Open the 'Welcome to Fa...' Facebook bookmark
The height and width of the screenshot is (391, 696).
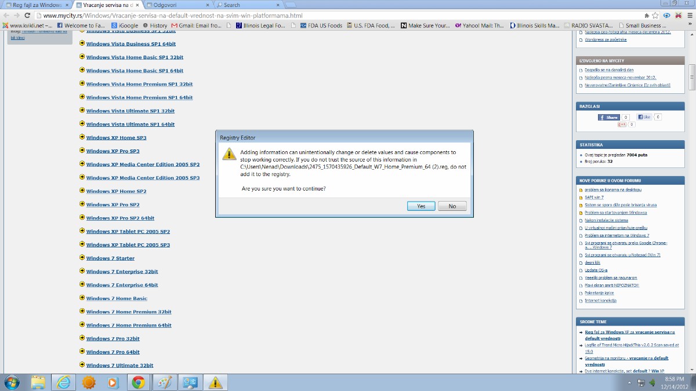click(81, 25)
